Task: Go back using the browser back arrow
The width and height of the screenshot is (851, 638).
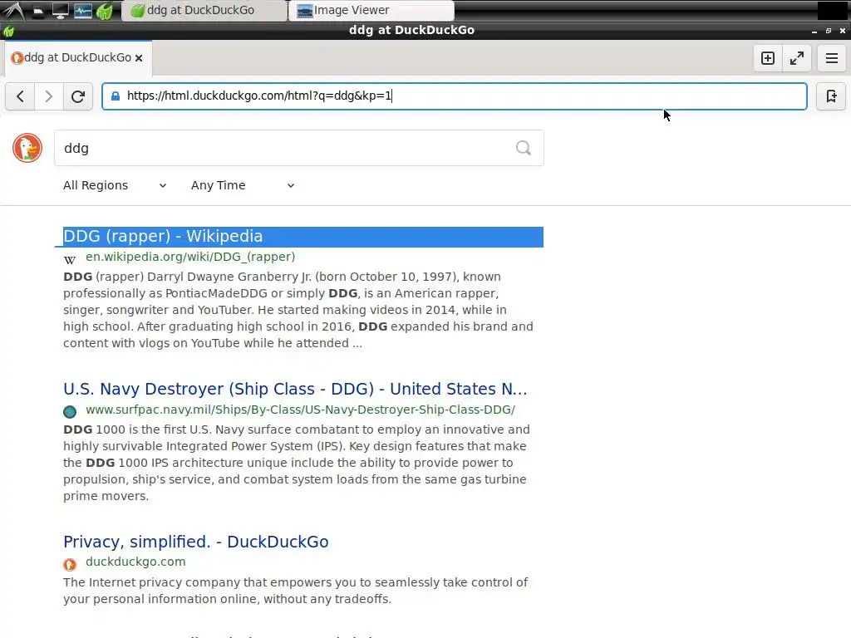Action: click(x=20, y=96)
